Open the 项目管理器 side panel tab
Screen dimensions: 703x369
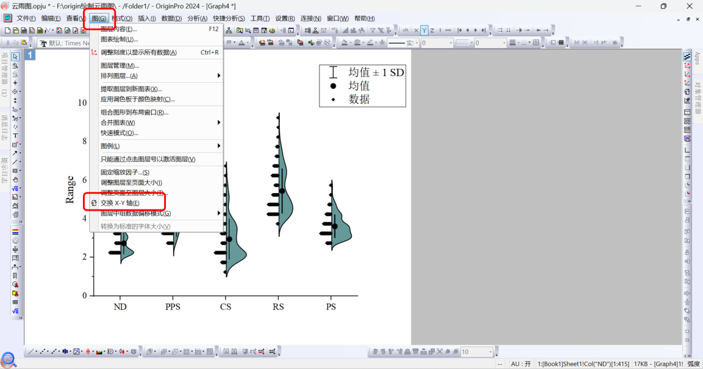pos(4,74)
